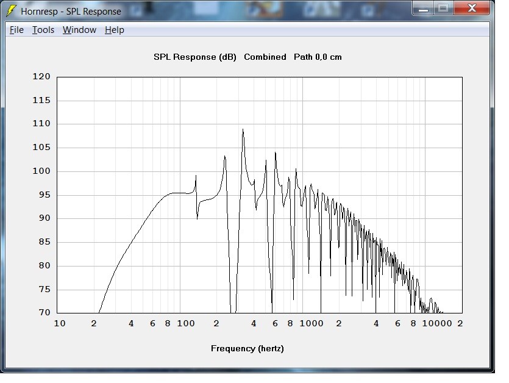The height and width of the screenshot is (383, 509).
Task: Click the 'Combined' label in chart title
Action: pos(265,57)
